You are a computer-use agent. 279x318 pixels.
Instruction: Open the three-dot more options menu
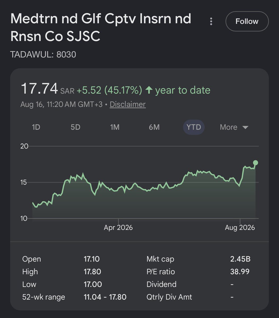211,21
